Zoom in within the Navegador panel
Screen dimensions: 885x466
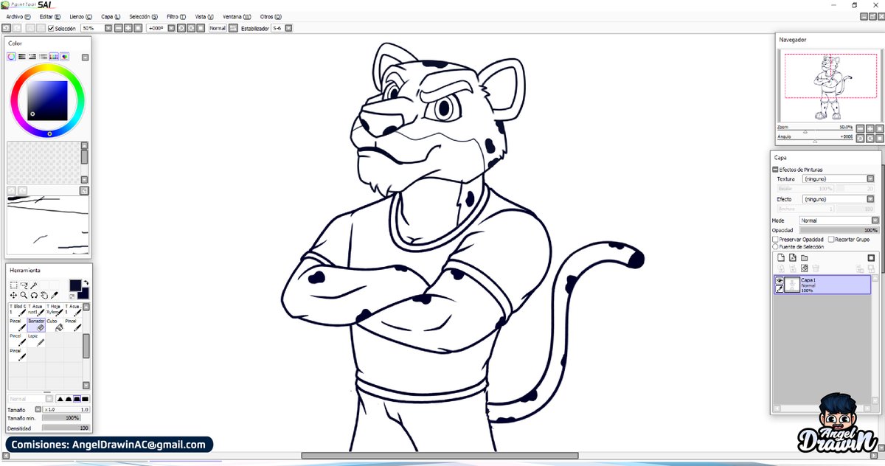870,128
